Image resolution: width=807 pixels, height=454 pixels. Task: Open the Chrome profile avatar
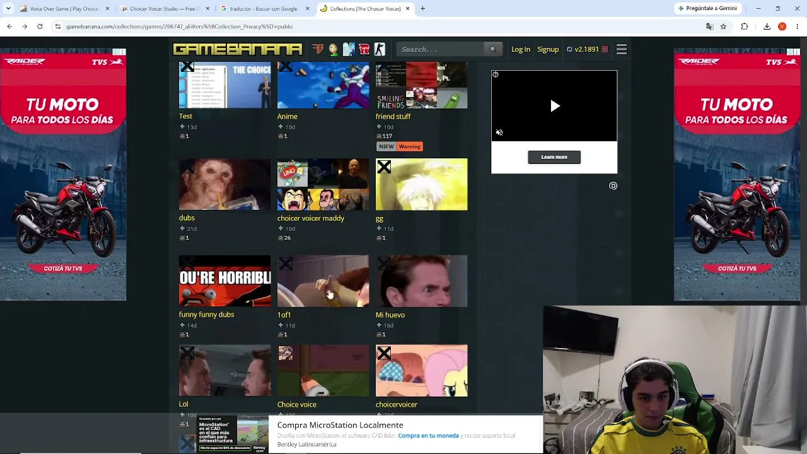(x=782, y=26)
